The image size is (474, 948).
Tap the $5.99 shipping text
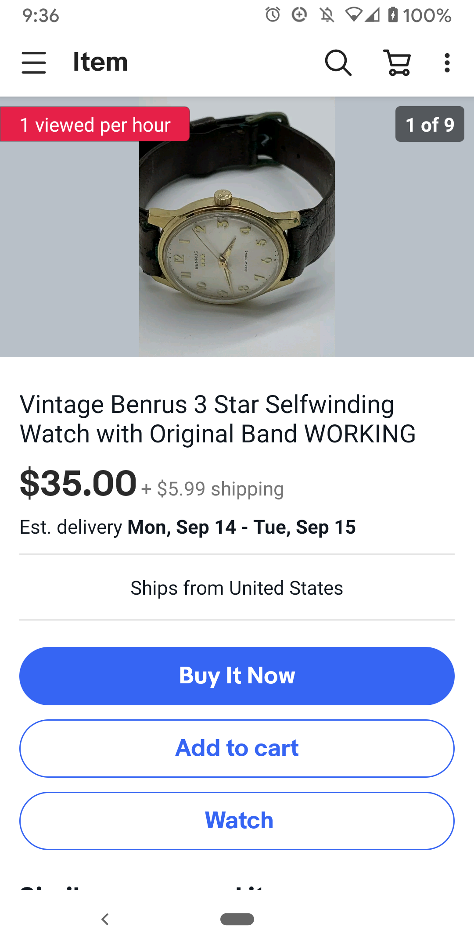(220, 488)
